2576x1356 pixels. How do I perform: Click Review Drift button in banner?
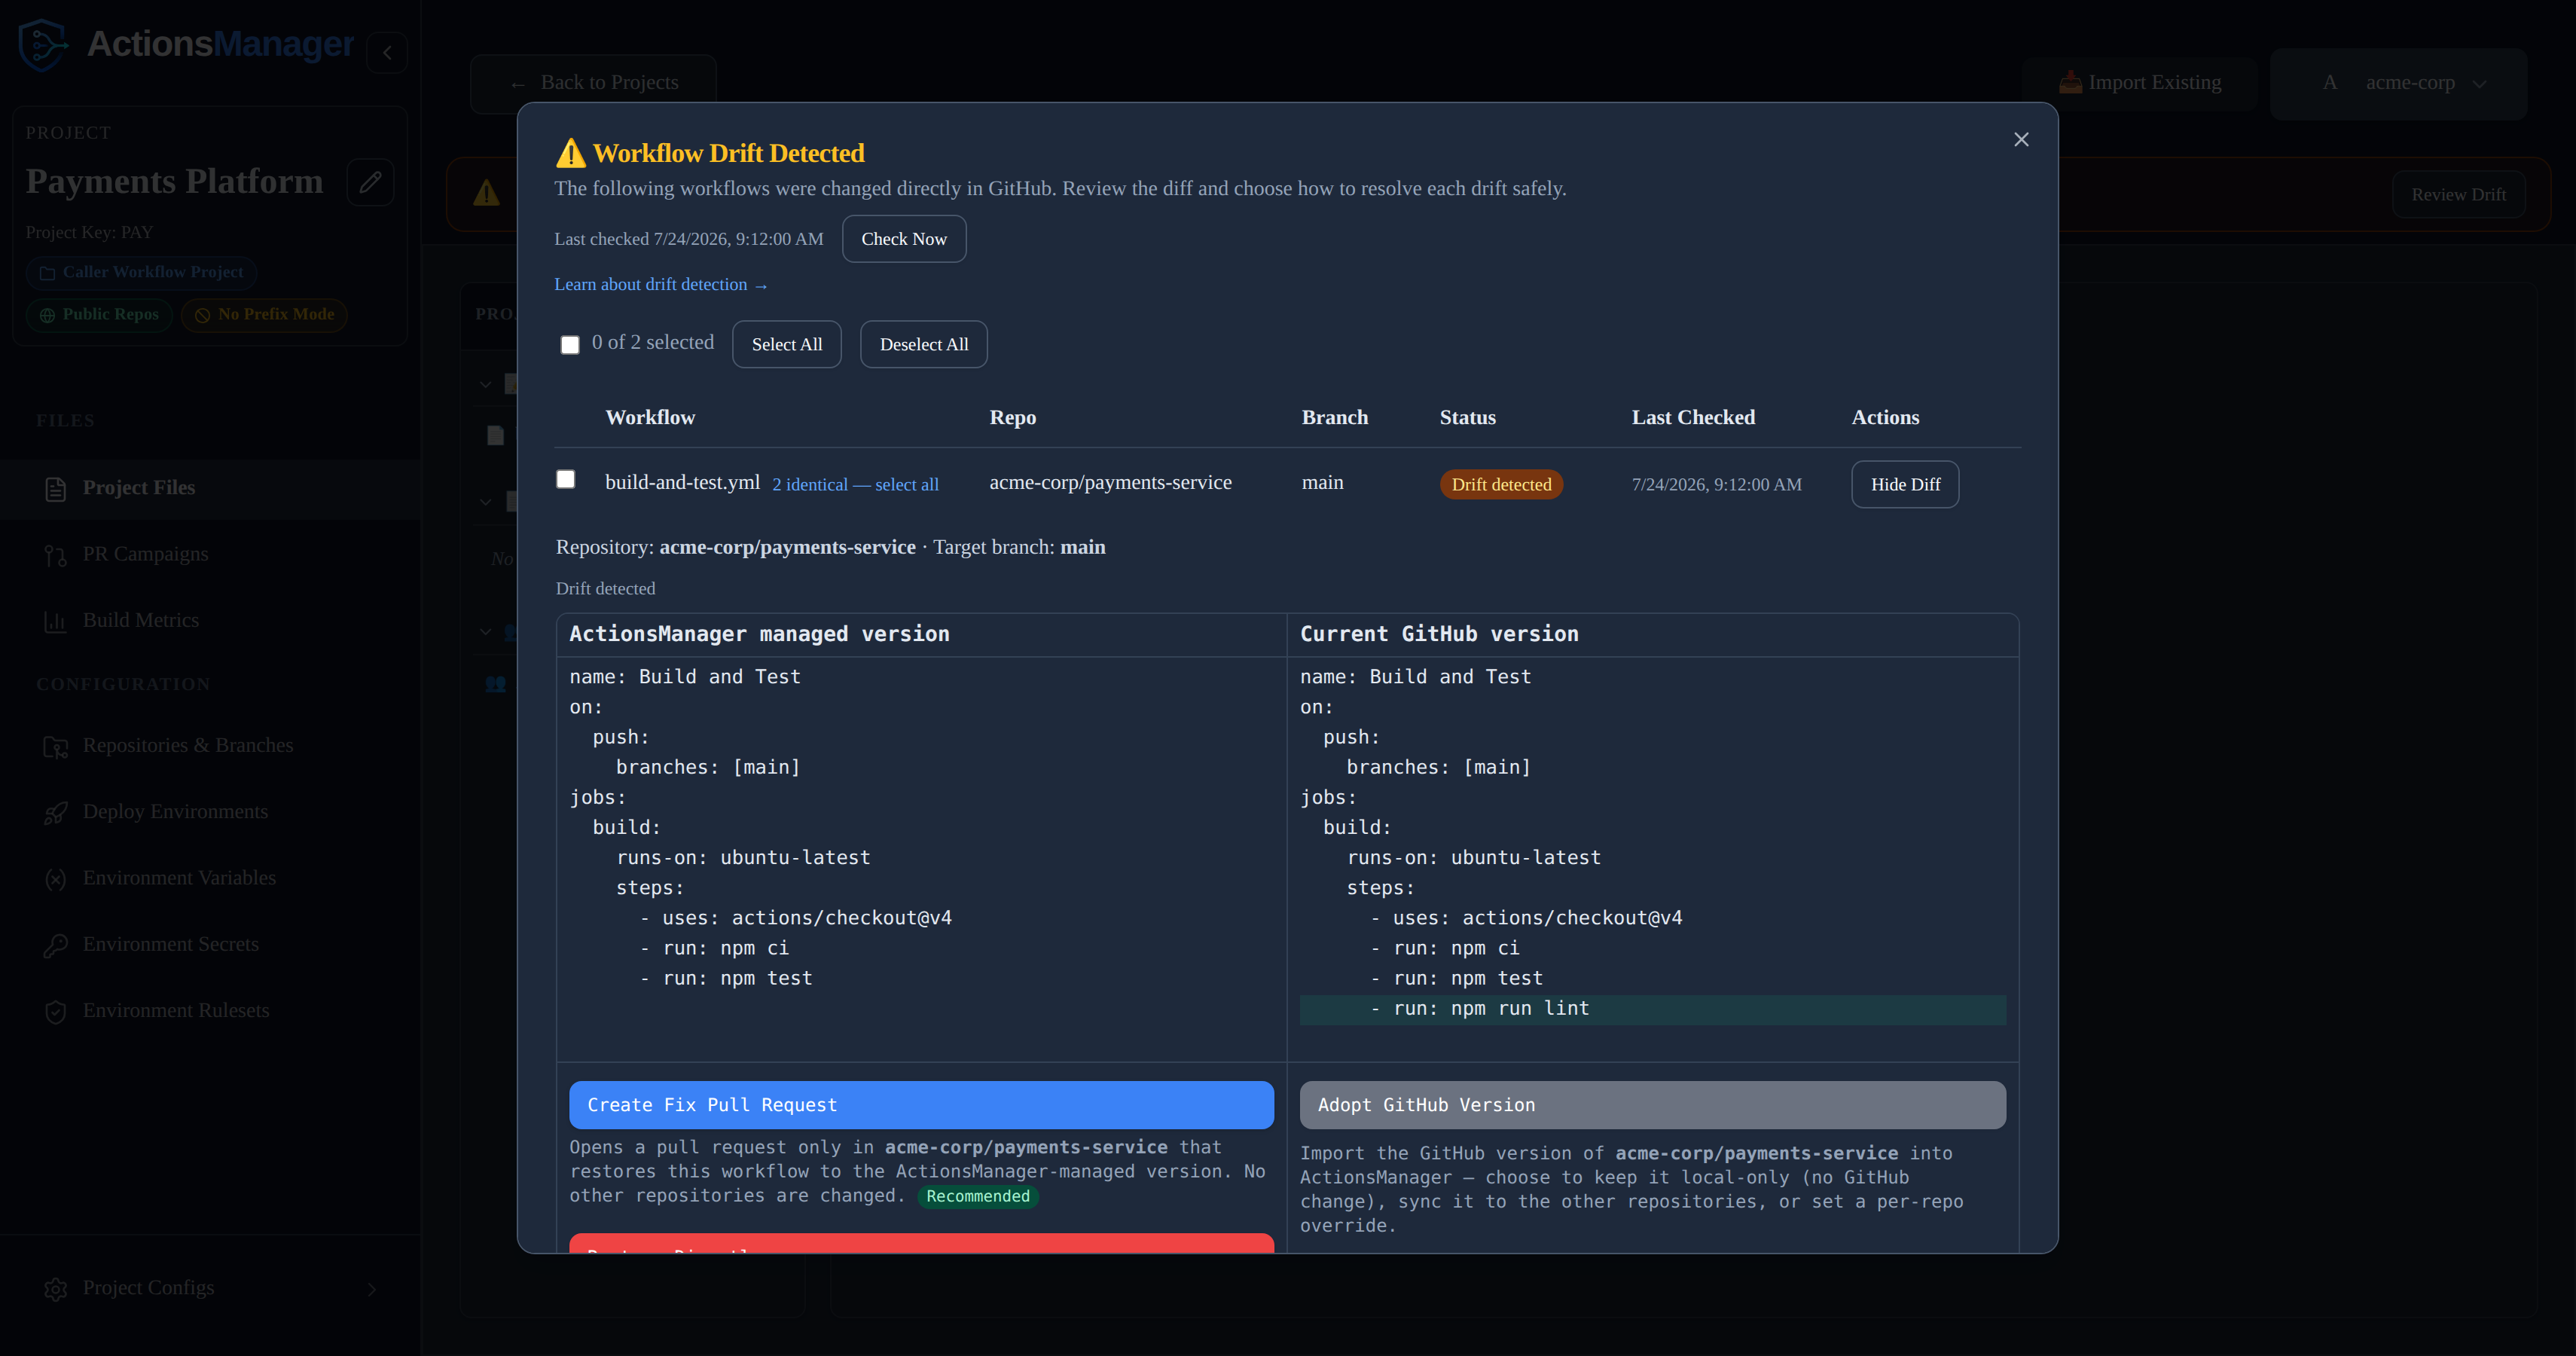(2458, 195)
